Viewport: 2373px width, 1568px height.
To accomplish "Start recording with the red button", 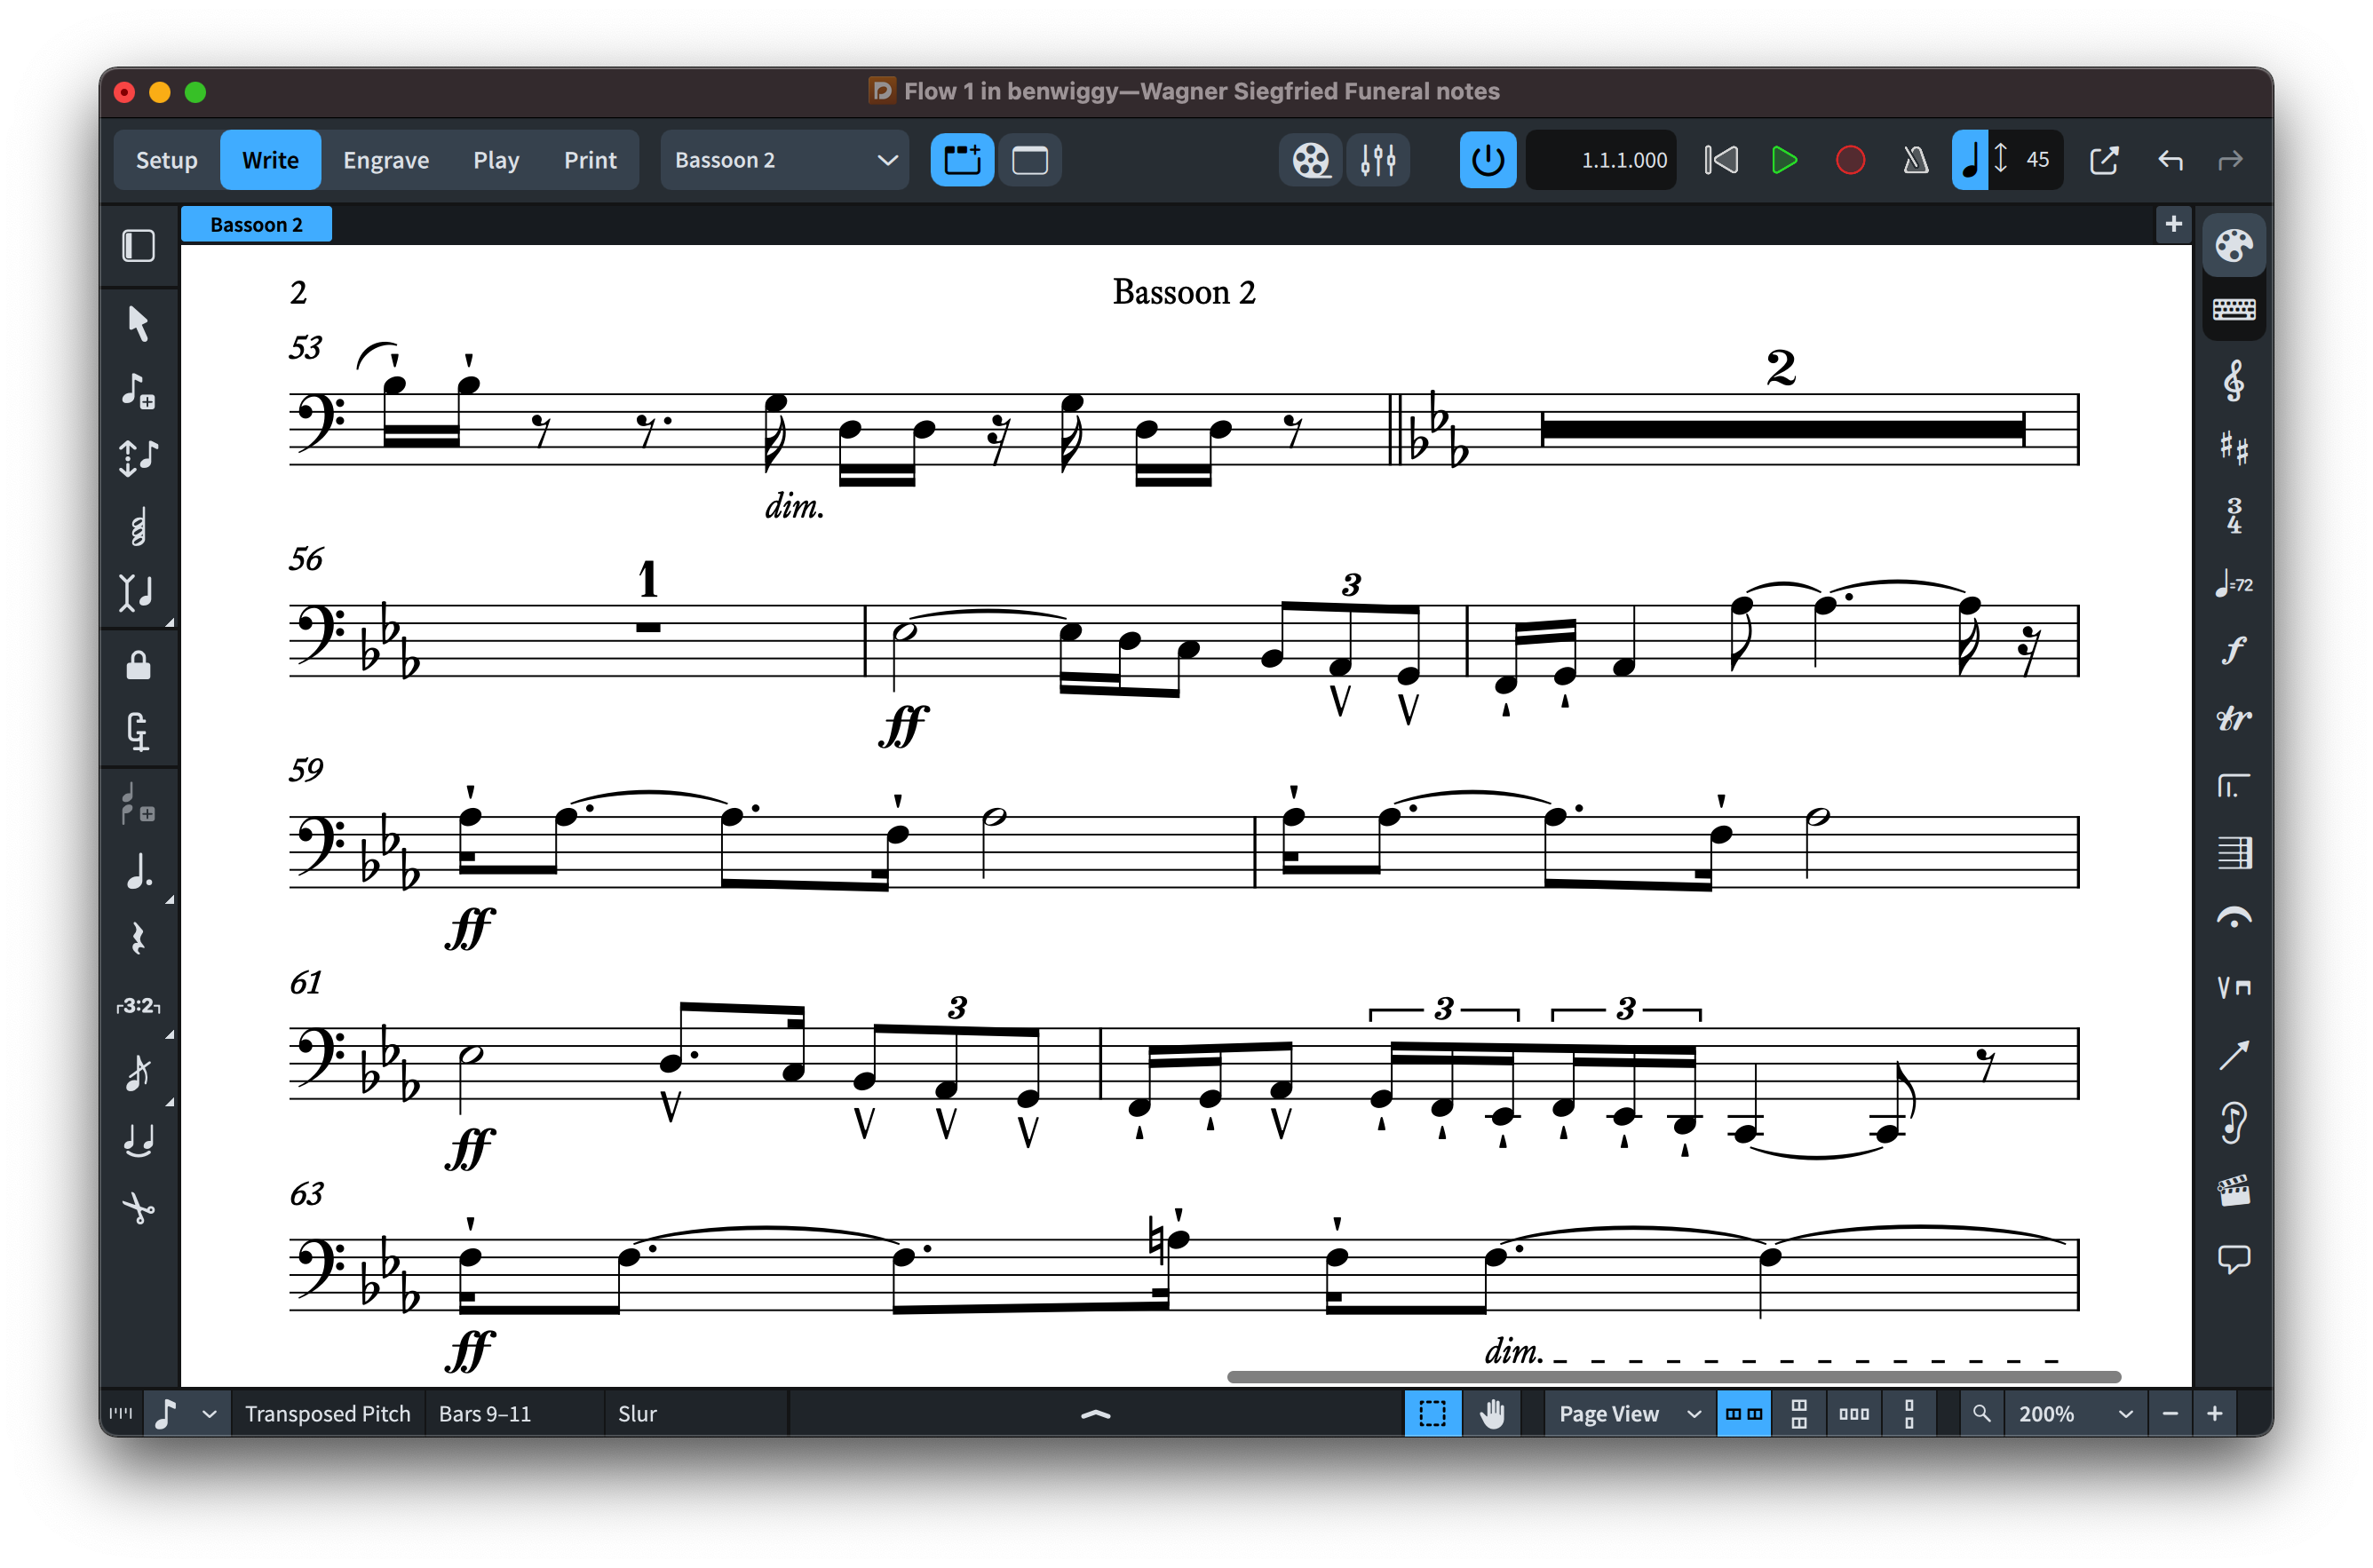I will tap(1850, 160).
